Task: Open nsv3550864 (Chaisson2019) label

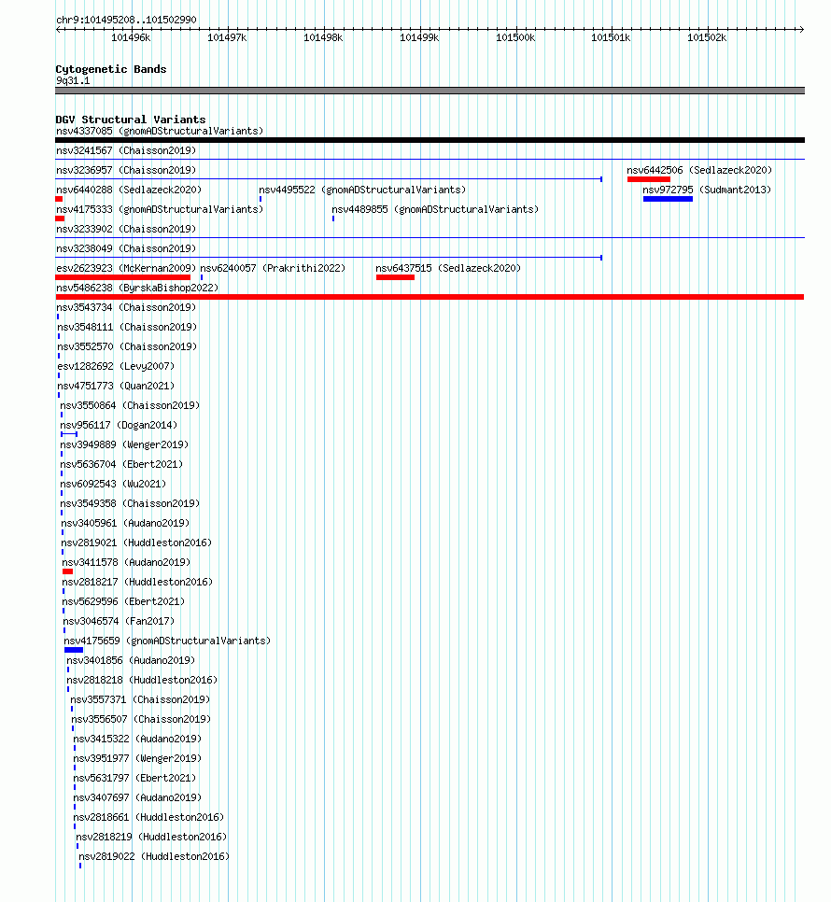Action: [130, 405]
